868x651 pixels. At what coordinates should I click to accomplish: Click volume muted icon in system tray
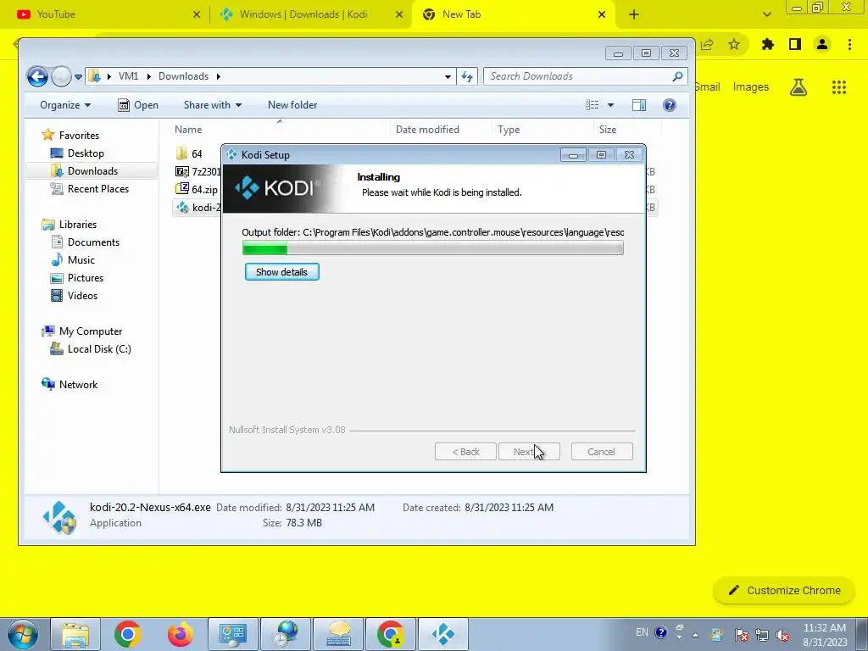point(782,635)
